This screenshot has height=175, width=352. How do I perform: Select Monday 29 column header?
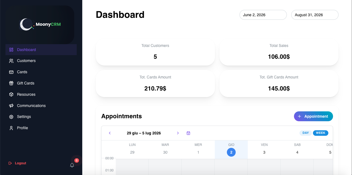click(x=132, y=149)
